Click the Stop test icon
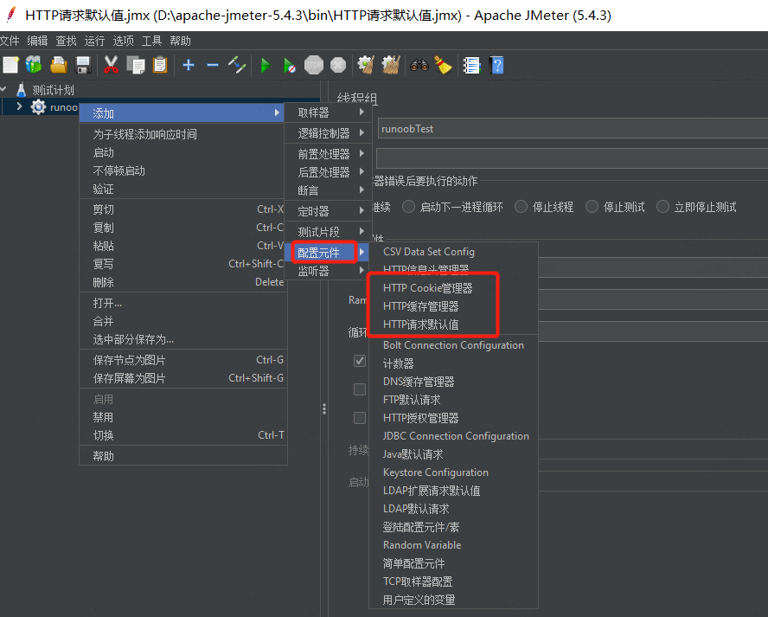 [314, 65]
